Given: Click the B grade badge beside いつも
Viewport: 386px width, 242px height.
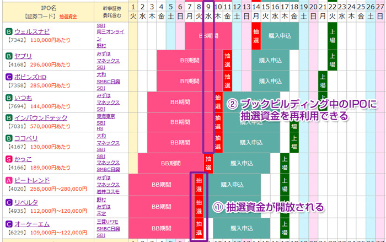Looking at the screenshot, I should (x=9, y=98).
